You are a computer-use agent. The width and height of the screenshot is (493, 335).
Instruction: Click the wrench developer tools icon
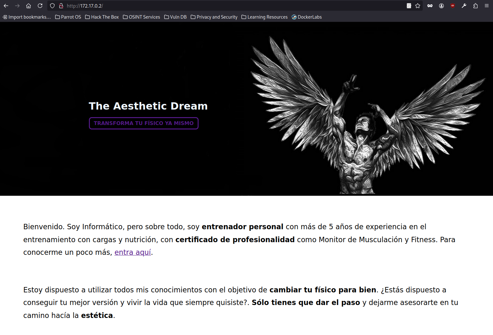coord(464,6)
